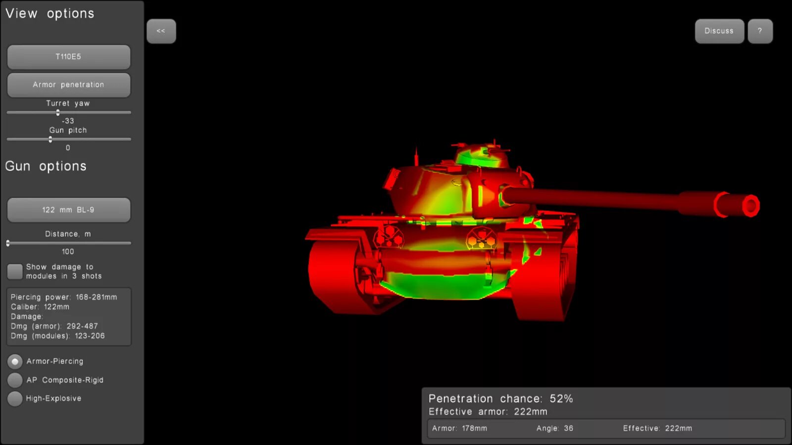
Task: Click the View options heading
Action: point(49,14)
